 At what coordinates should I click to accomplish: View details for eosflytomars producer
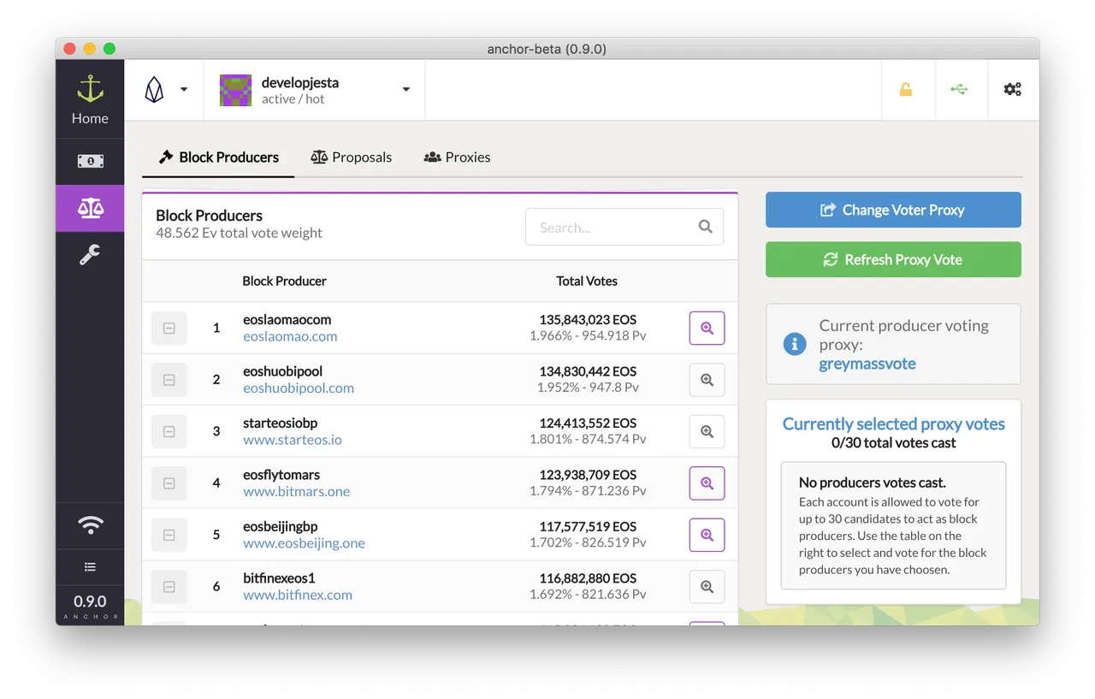(x=707, y=483)
